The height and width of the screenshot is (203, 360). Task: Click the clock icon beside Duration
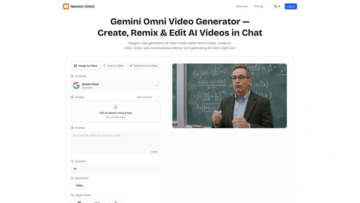pos(72,162)
